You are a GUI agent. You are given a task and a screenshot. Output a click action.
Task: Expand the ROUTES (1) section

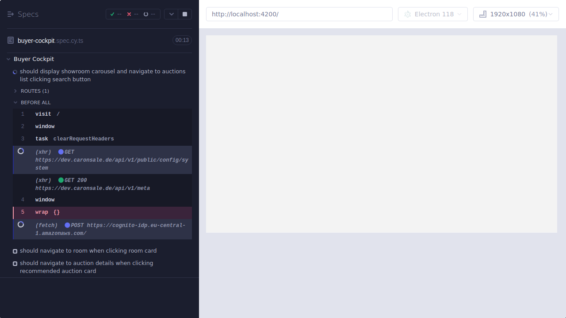click(35, 91)
